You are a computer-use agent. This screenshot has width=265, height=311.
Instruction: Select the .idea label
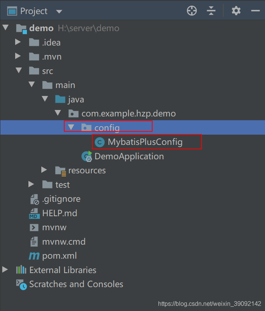pyautogui.click(x=51, y=42)
